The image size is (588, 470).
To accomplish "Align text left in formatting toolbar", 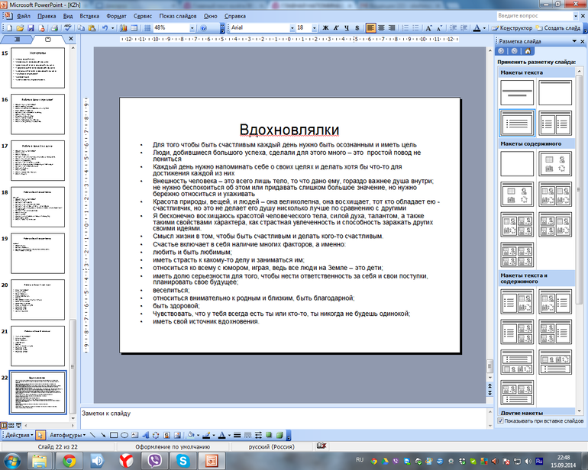I will pos(371,27).
